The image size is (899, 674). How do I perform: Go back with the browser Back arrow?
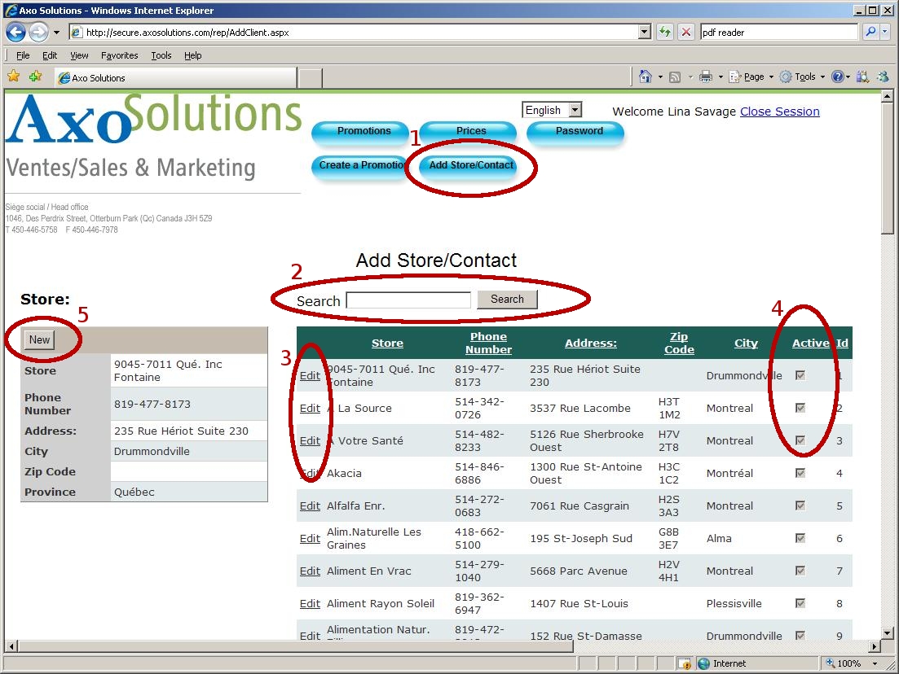pyautogui.click(x=16, y=32)
